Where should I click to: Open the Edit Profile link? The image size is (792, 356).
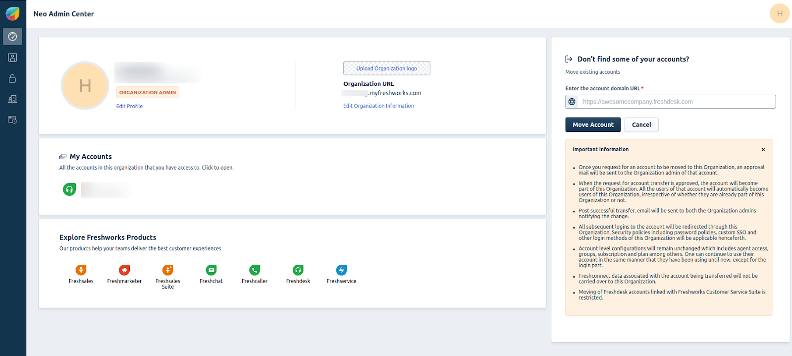click(x=129, y=106)
